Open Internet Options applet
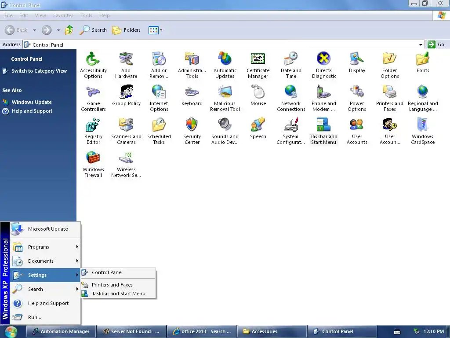The width and height of the screenshot is (450, 338). (x=159, y=98)
